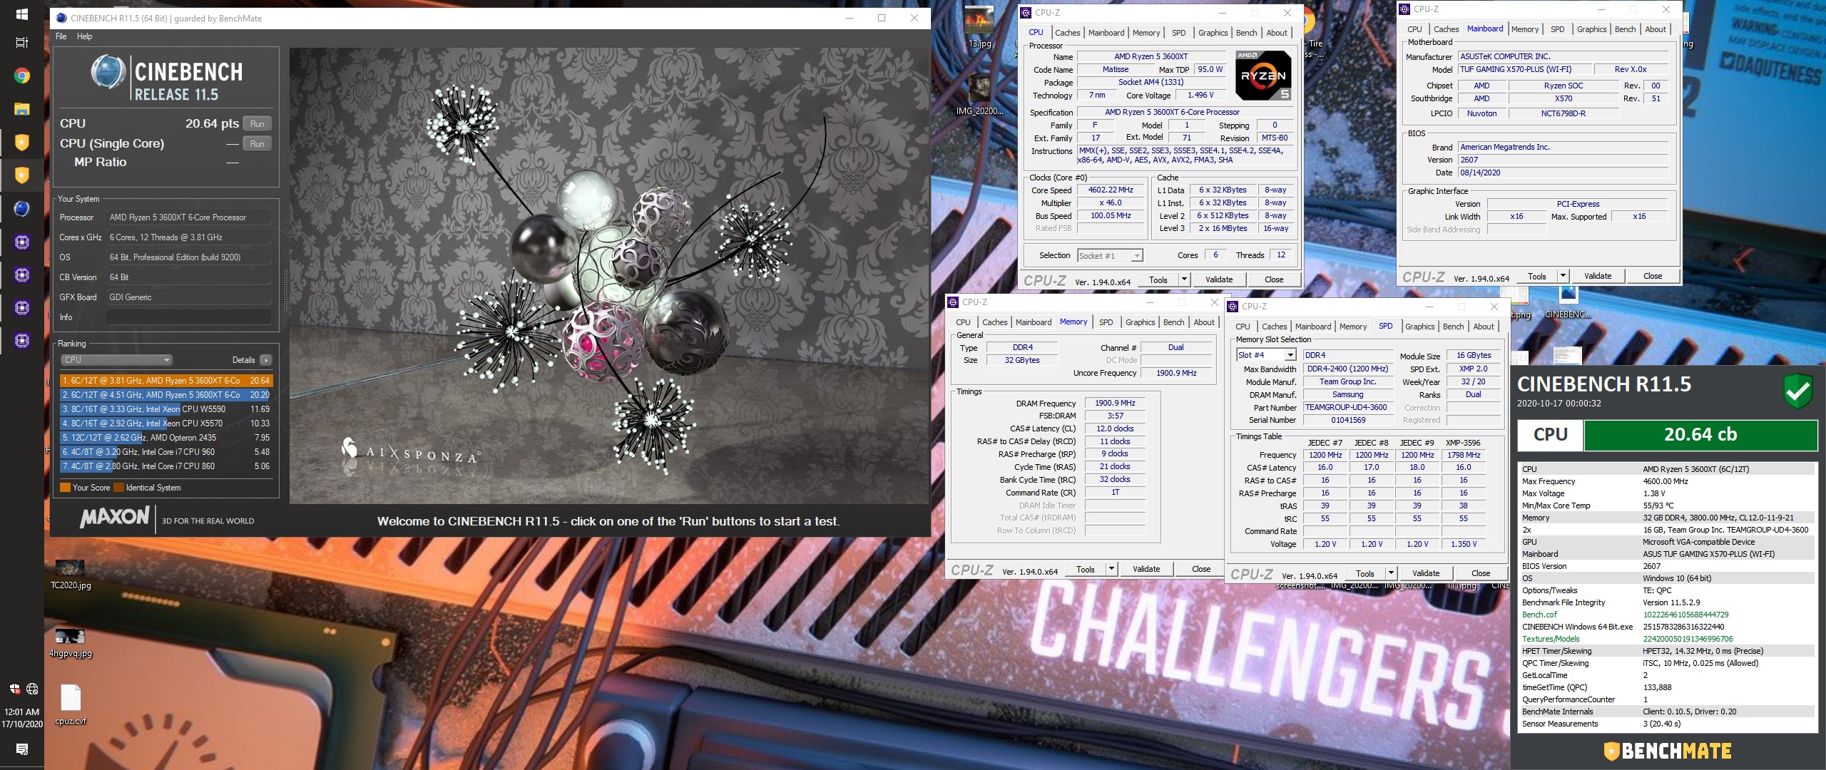
Task: Select the cpuz.cvf desktop file
Action: tap(71, 704)
